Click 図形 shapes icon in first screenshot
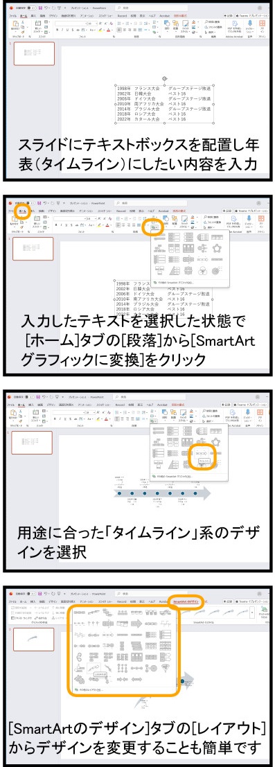This screenshot has height=767, width=275. point(167,24)
